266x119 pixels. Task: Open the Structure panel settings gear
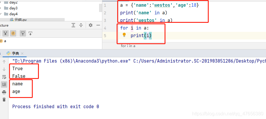click(x=91, y=25)
